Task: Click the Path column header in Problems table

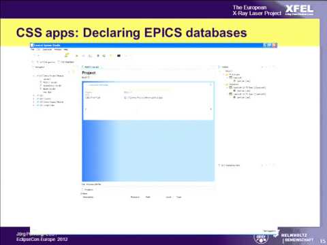Action: [x=148, y=197]
